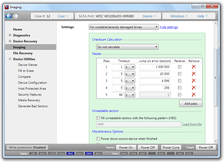Open timeout unit dropdown for pass 1
The image size is (224, 162).
coord(130,67)
